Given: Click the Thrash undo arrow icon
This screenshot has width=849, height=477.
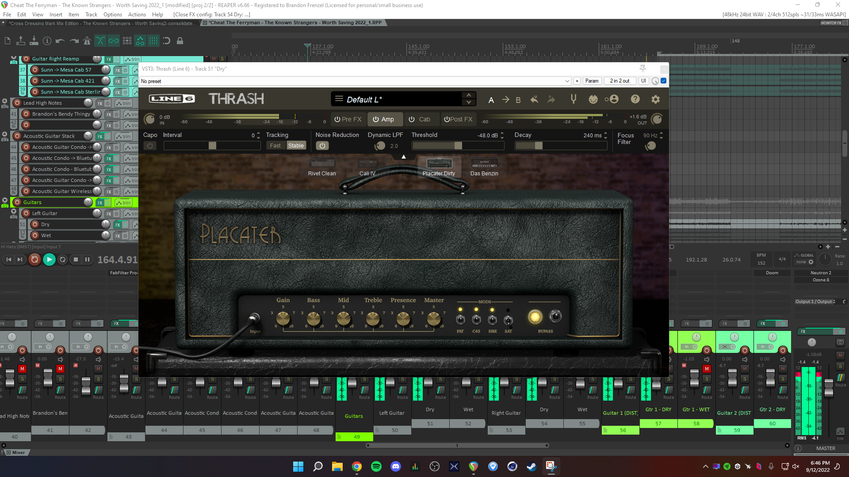Looking at the screenshot, I should [535, 99].
